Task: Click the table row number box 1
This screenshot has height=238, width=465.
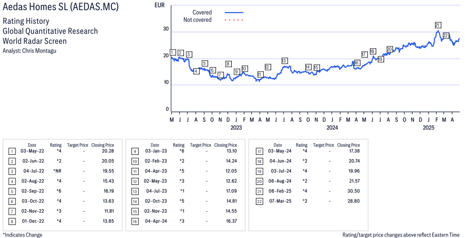Action: tap(12, 151)
